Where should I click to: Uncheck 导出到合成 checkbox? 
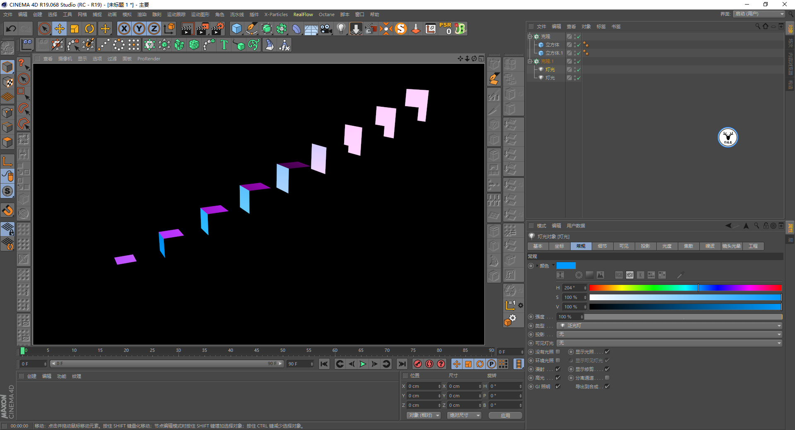[607, 387]
